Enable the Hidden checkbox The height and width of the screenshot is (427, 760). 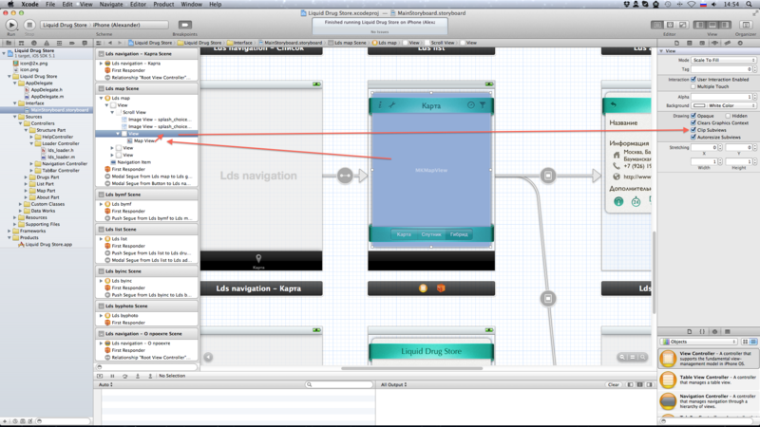point(728,116)
